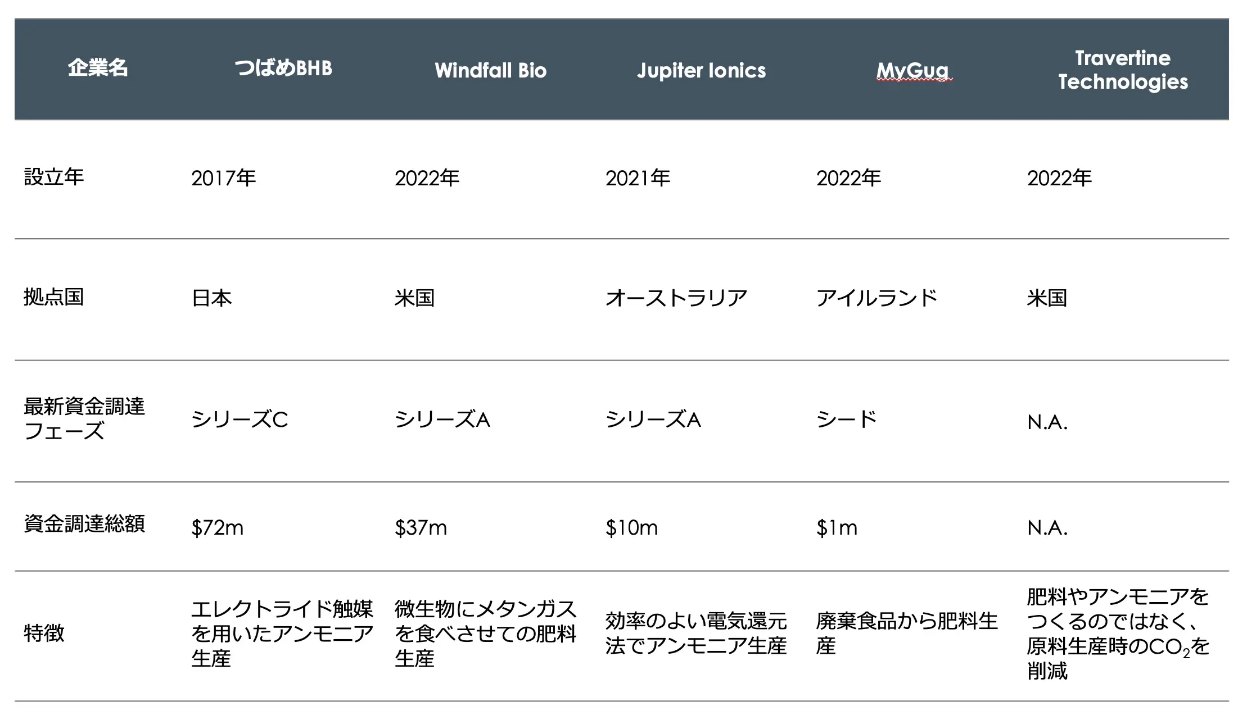Click the 廃棄食品から肥料生産 description
This screenshot has height=720, width=1247.
(x=907, y=634)
